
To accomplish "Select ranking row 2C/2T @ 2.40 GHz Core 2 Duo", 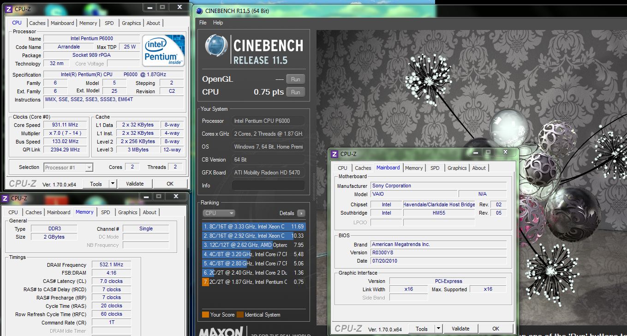I will (254, 273).
